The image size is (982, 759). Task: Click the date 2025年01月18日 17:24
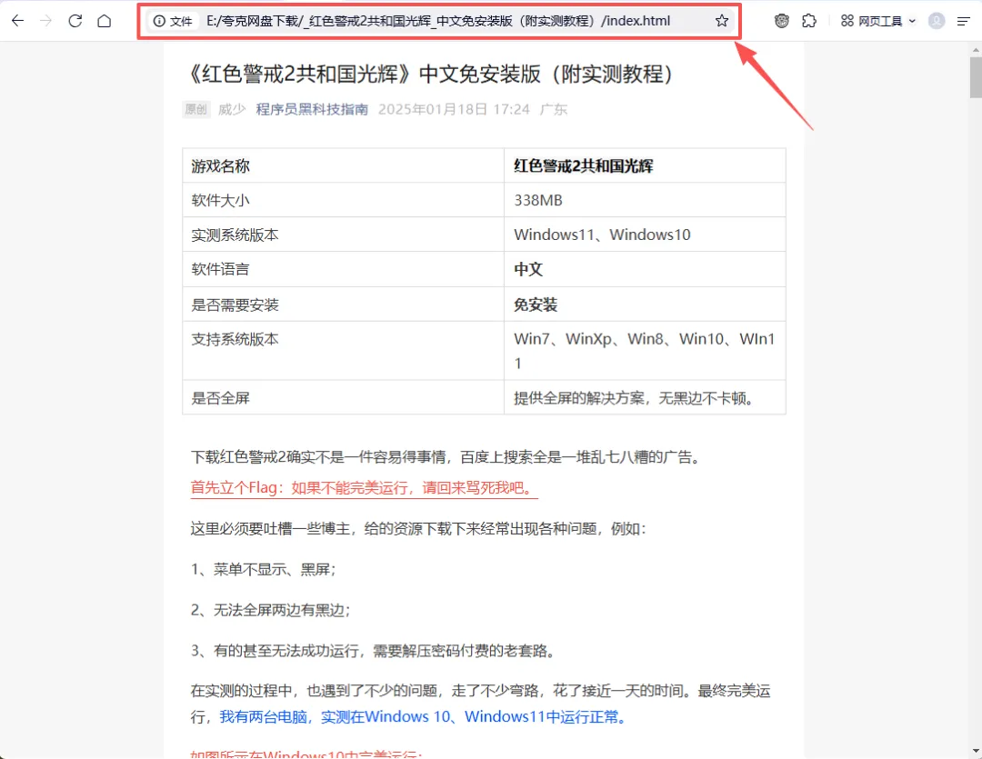click(454, 109)
